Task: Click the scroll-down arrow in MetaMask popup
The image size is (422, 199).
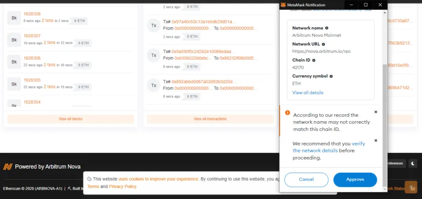Action: [385, 190]
